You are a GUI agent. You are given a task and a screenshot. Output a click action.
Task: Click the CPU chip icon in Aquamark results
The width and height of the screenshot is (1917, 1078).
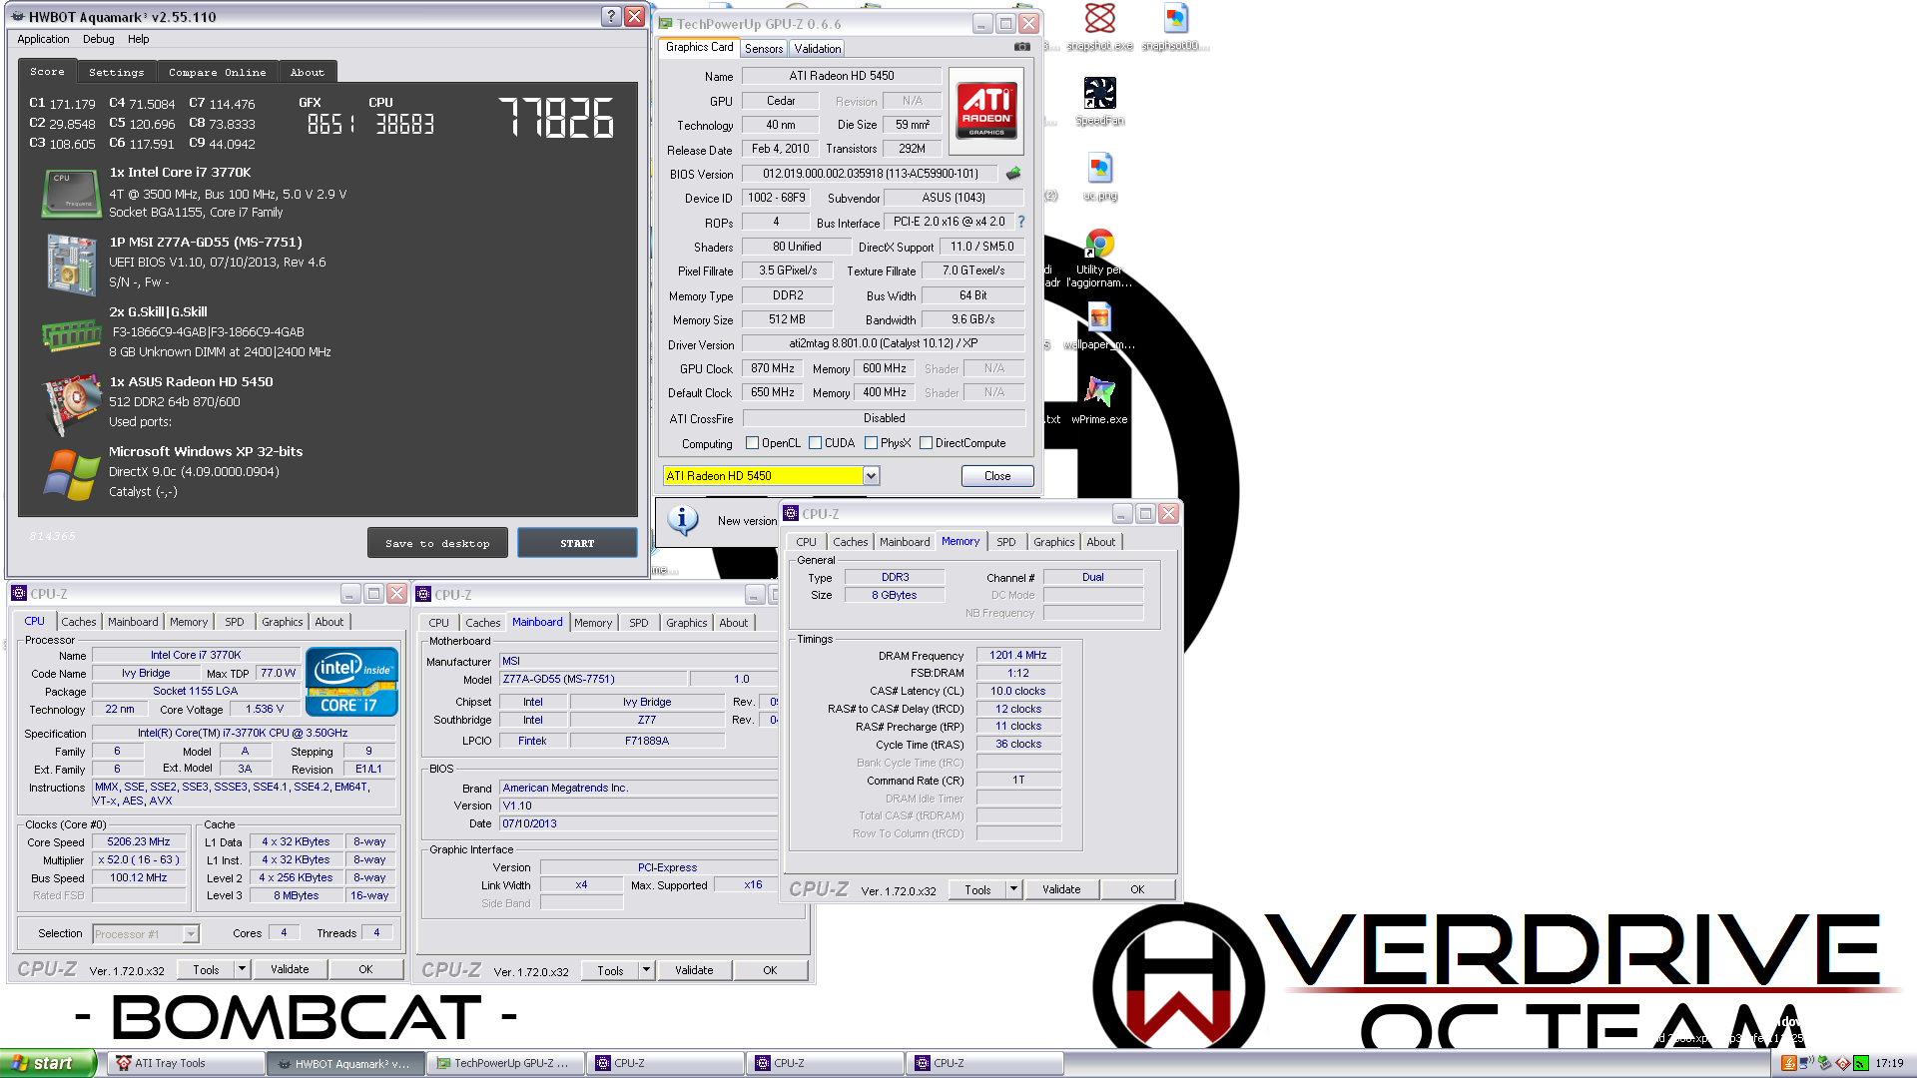point(71,193)
